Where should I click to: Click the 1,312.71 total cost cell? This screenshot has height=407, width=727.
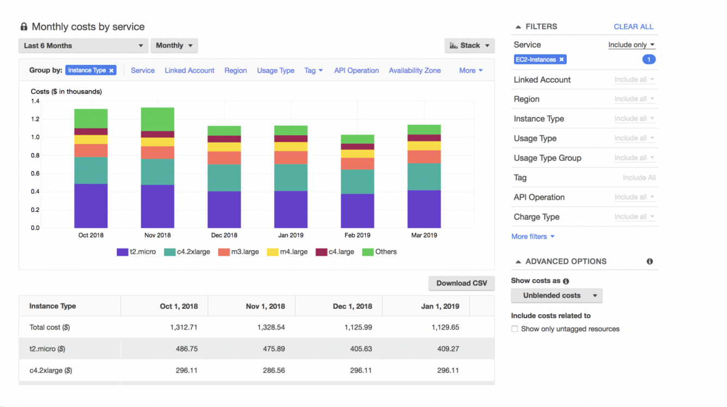tap(184, 327)
